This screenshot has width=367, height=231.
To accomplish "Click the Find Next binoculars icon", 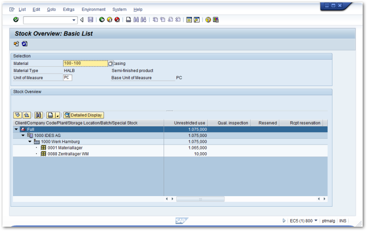I will (x=144, y=20).
